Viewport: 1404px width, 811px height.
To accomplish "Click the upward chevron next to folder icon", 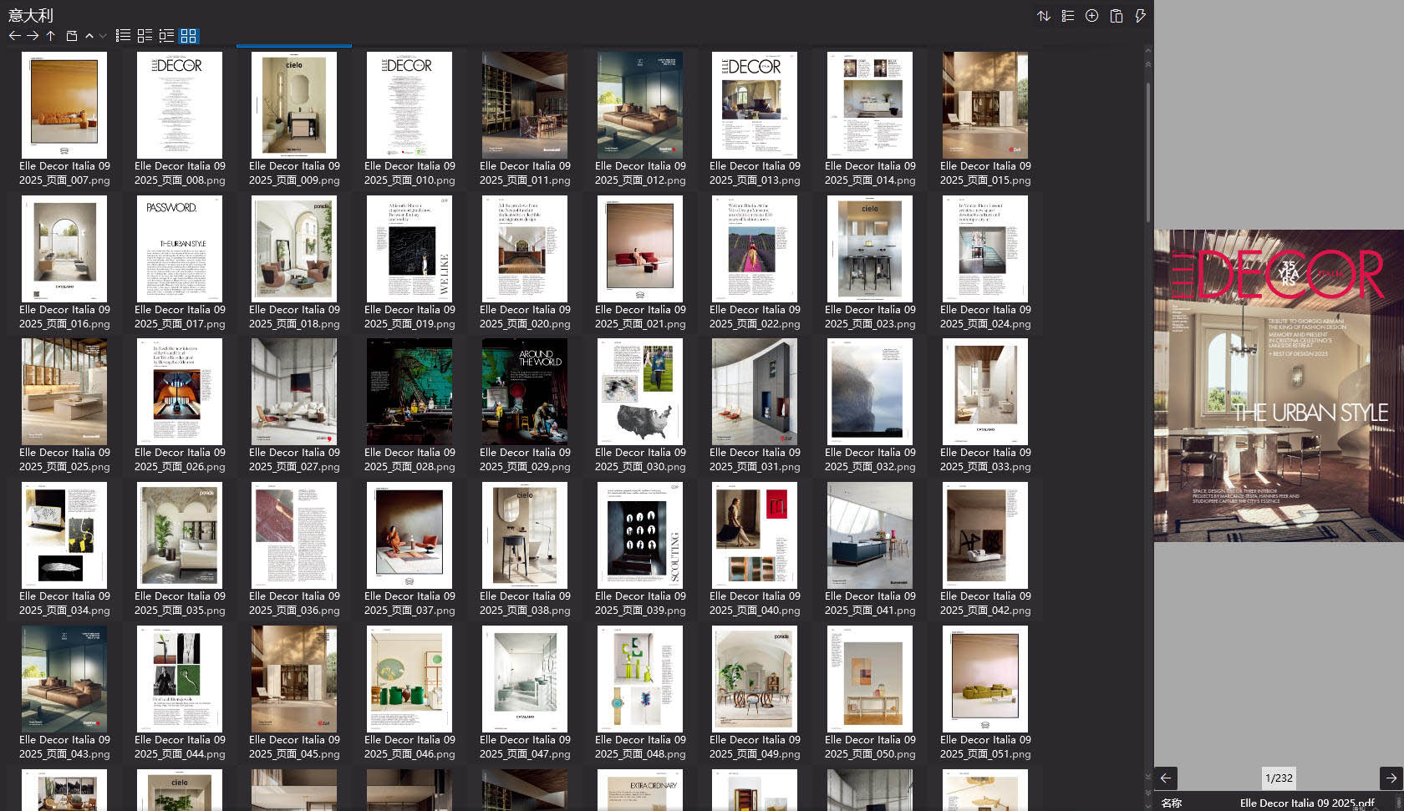I will (89, 36).
